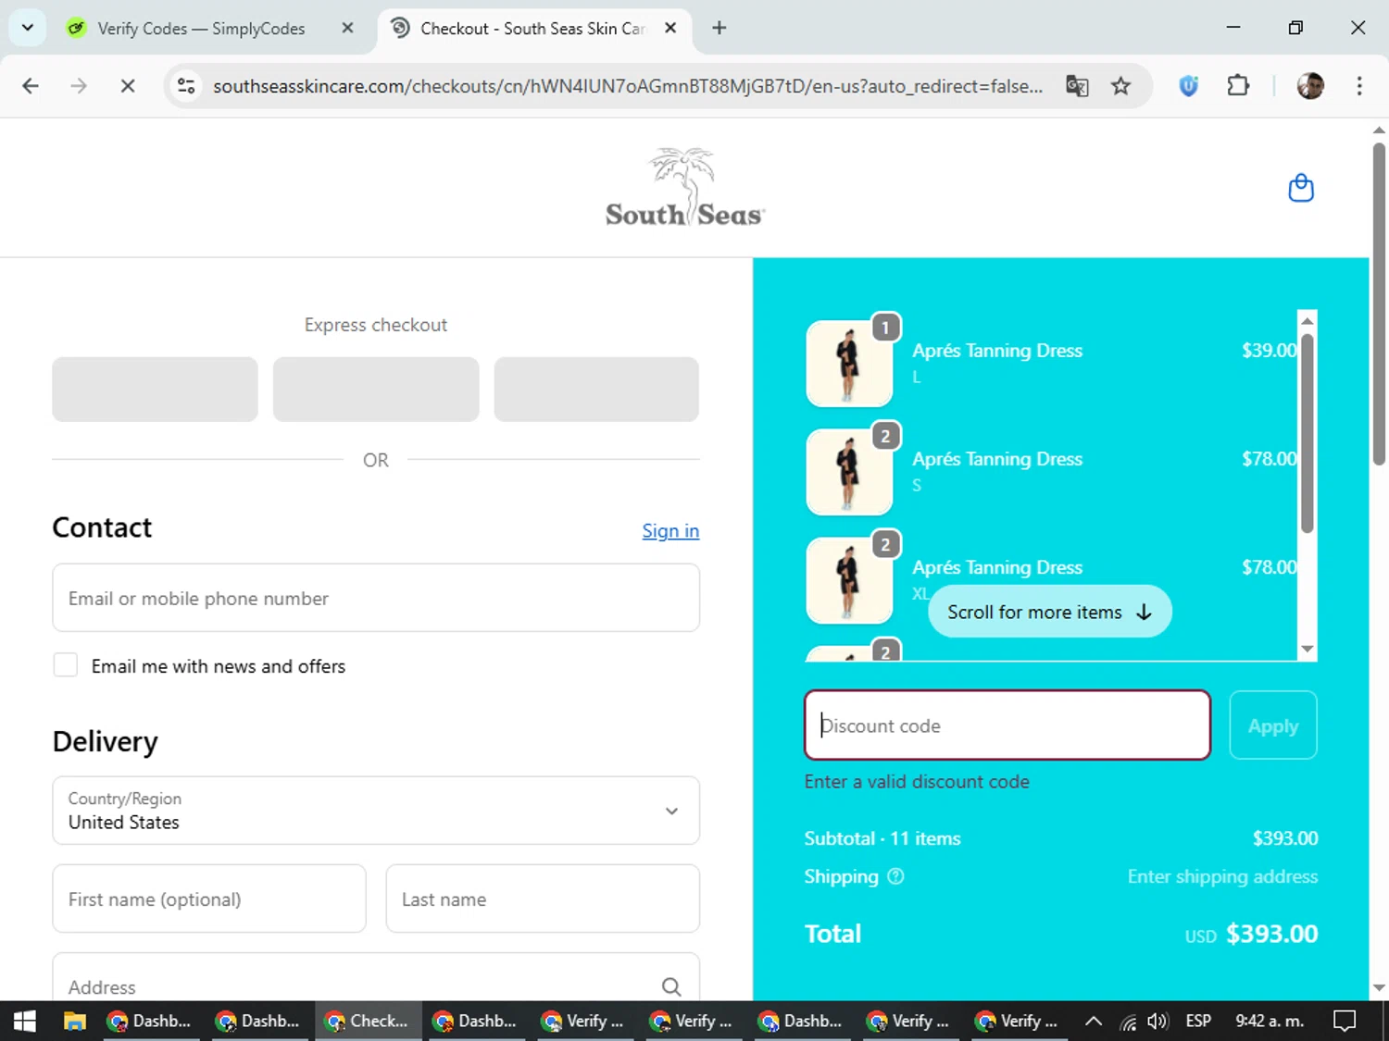This screenshot has width=1389, height=1041.
Task: Click first express checkout placeholder button
Action: pyautogui.click(x=155, y=390)
